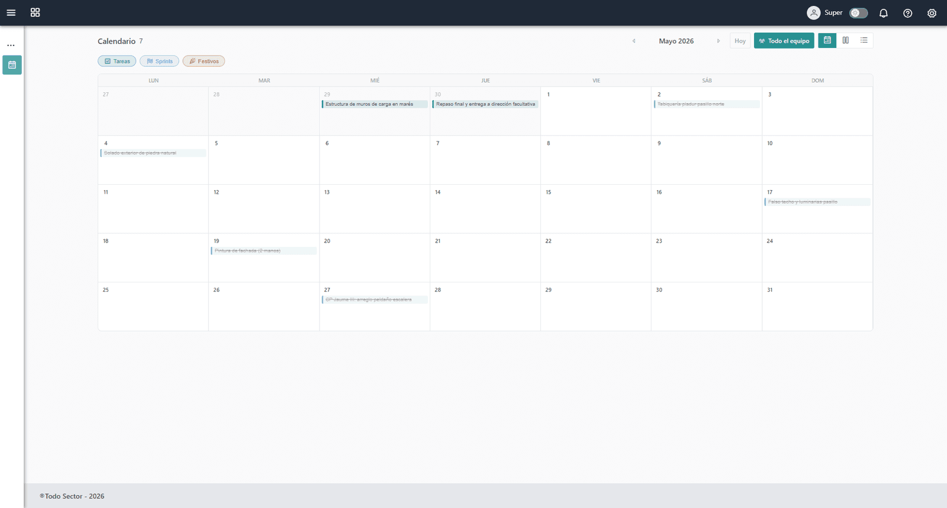Toggle the Festivos filter chip
The width and height of the screenshot is (947, 508).
point(204,61)
